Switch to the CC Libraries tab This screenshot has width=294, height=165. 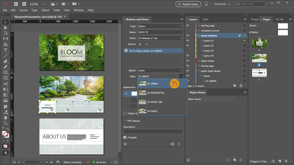[280, 19]
